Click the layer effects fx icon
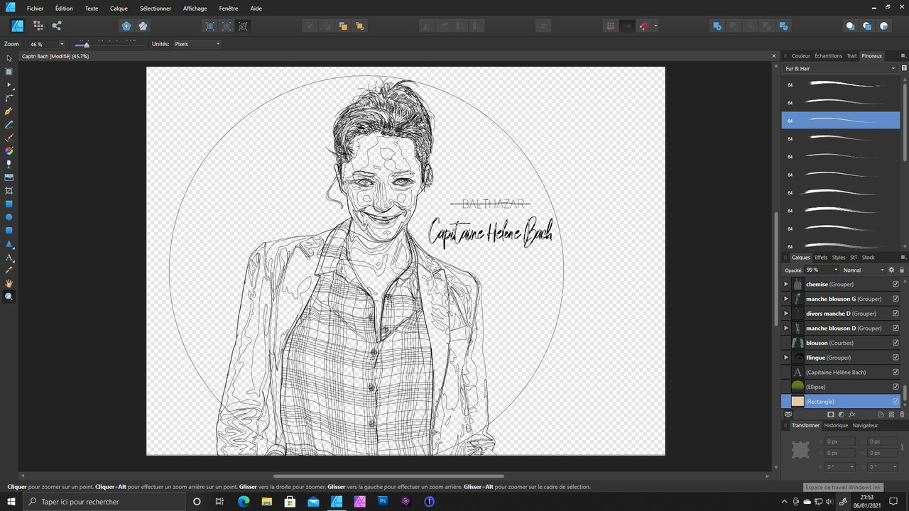This screenshot has height=511, width=909. (851, 414)
